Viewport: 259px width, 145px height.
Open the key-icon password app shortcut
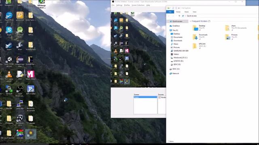tap(20, 17)
